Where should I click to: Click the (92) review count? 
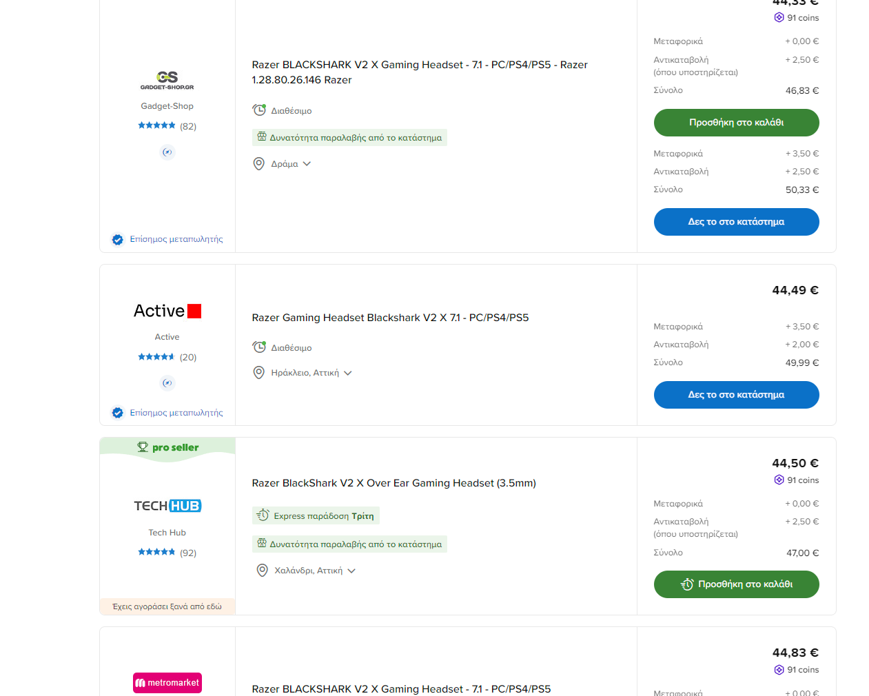pos(188,553)
